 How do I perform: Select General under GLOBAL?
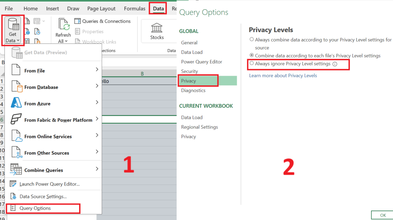point(189,43)
